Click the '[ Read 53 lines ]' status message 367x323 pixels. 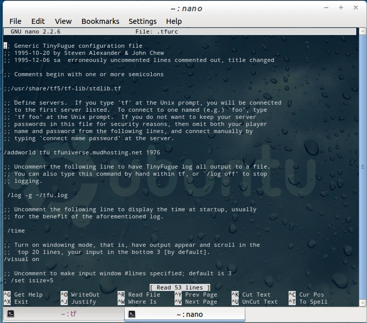pos(180,287)
